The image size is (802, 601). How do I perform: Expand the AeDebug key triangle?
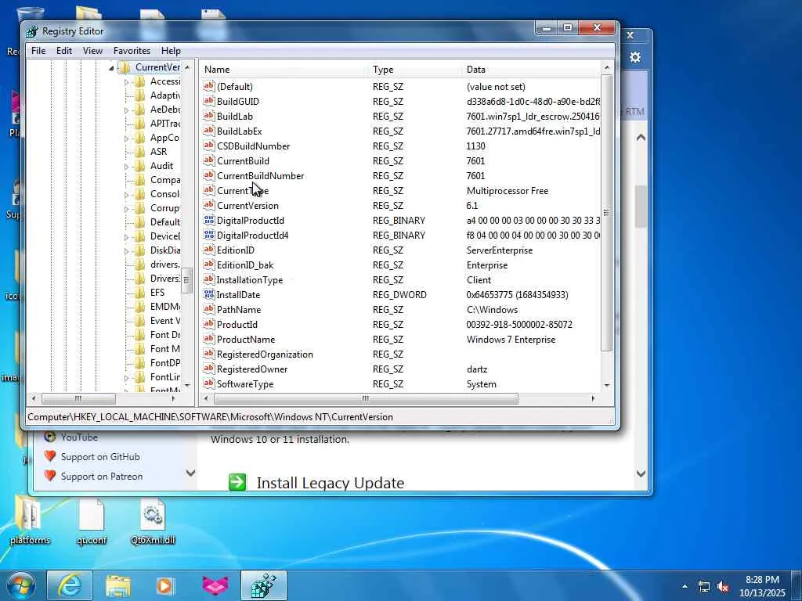126,110
